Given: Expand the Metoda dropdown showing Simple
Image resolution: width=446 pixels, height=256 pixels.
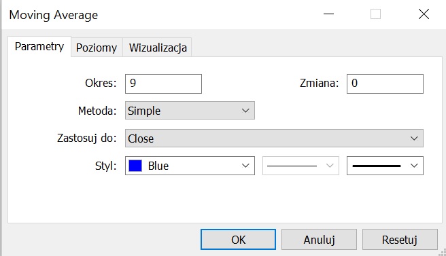Looking at the screenshot, I should [190, 110].
